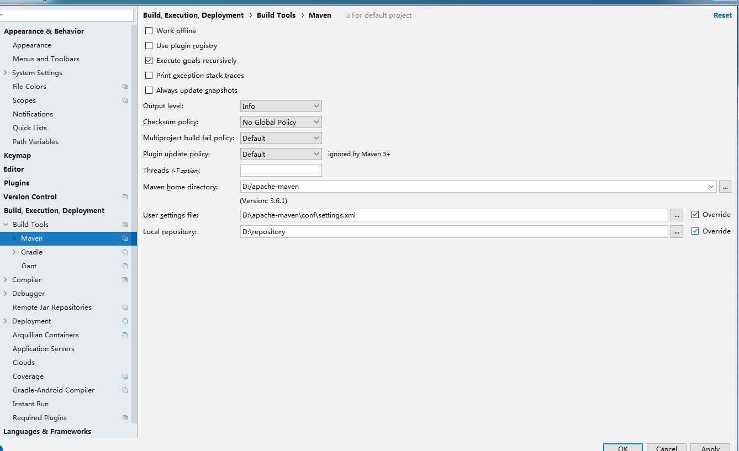Toggle Override for User settings file
This screenshot has height=451, width=739.
click(695, 215)
